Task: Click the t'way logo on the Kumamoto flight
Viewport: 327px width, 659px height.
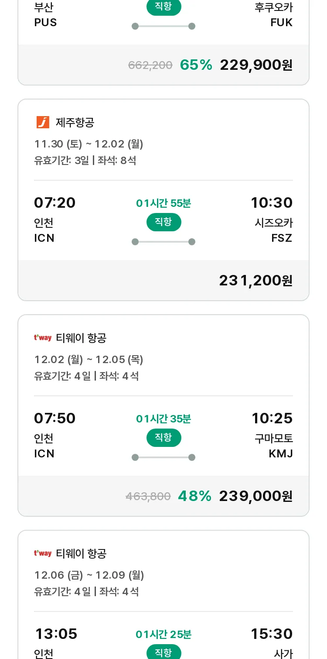Action: tap(43, 338)
